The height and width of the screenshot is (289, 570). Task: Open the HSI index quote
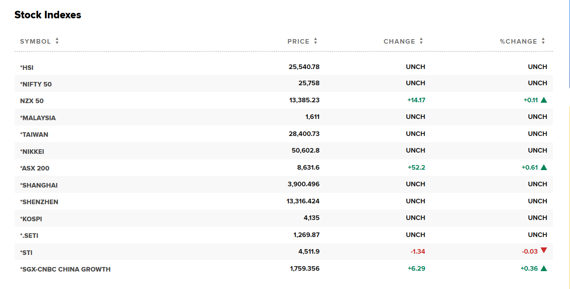click(x=27, y=67)
